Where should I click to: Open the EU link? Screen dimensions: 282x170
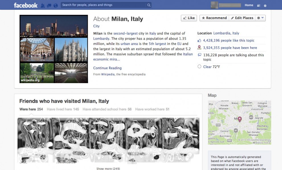179,44
